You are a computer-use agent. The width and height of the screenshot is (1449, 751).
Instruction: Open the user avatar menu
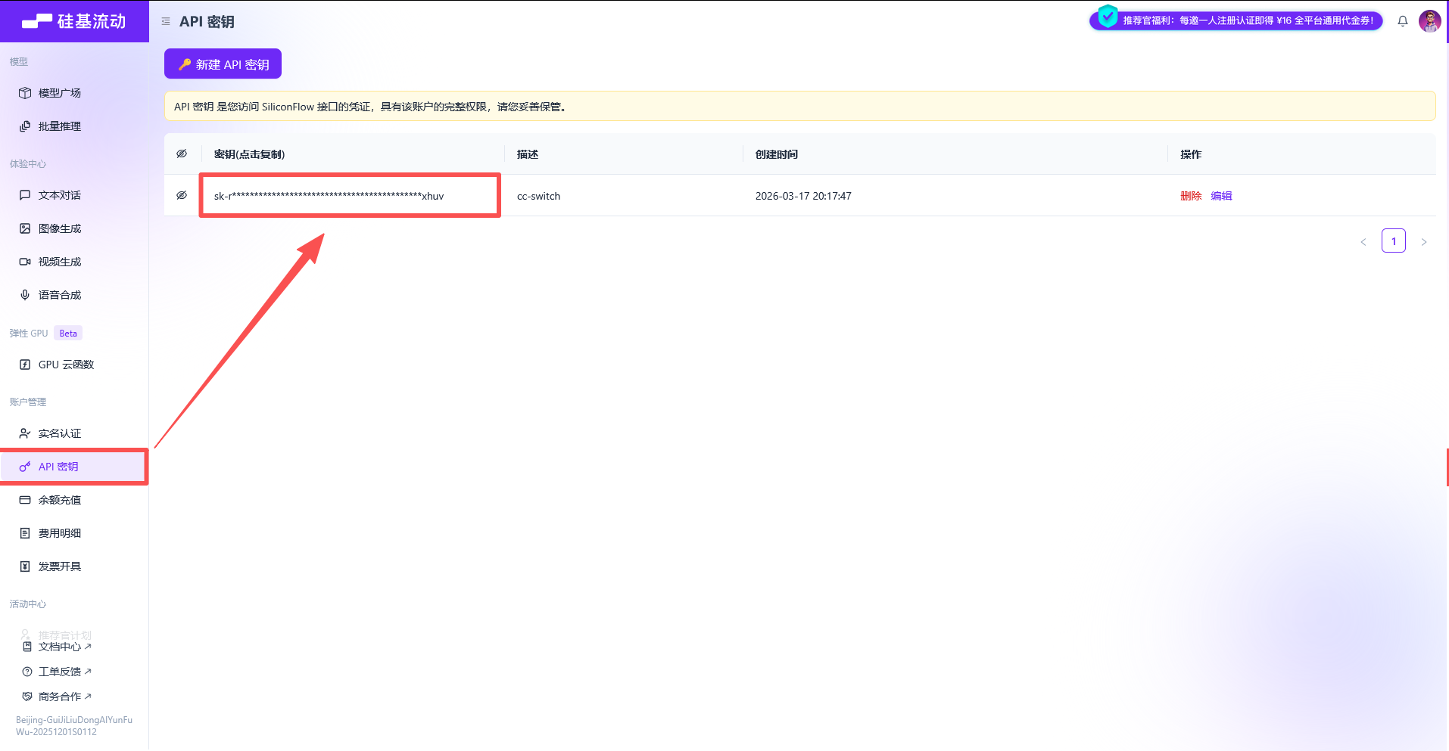pos(1429,21)
